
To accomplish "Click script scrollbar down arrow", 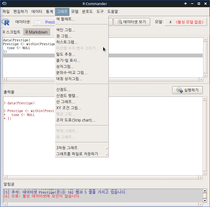I will coord(205,75).
